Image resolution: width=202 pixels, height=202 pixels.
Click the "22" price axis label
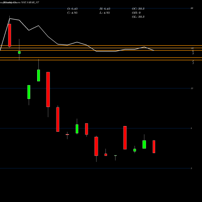point(192,8)
